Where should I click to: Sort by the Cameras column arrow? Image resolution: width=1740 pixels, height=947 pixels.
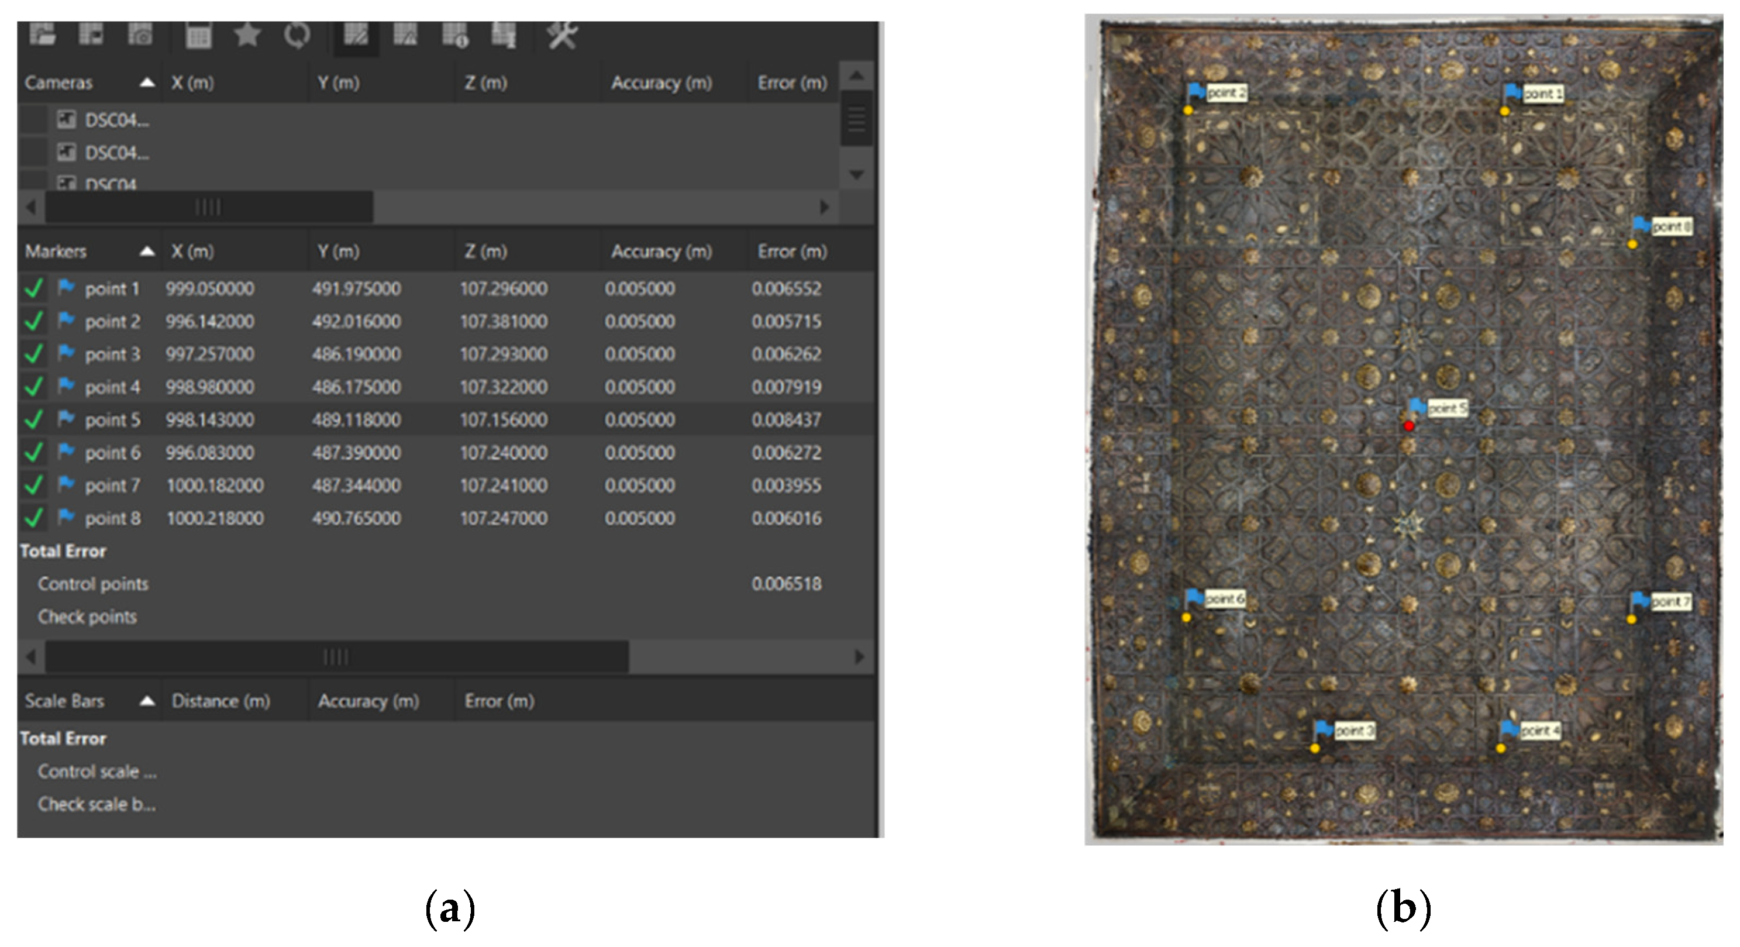coord(147,83)
